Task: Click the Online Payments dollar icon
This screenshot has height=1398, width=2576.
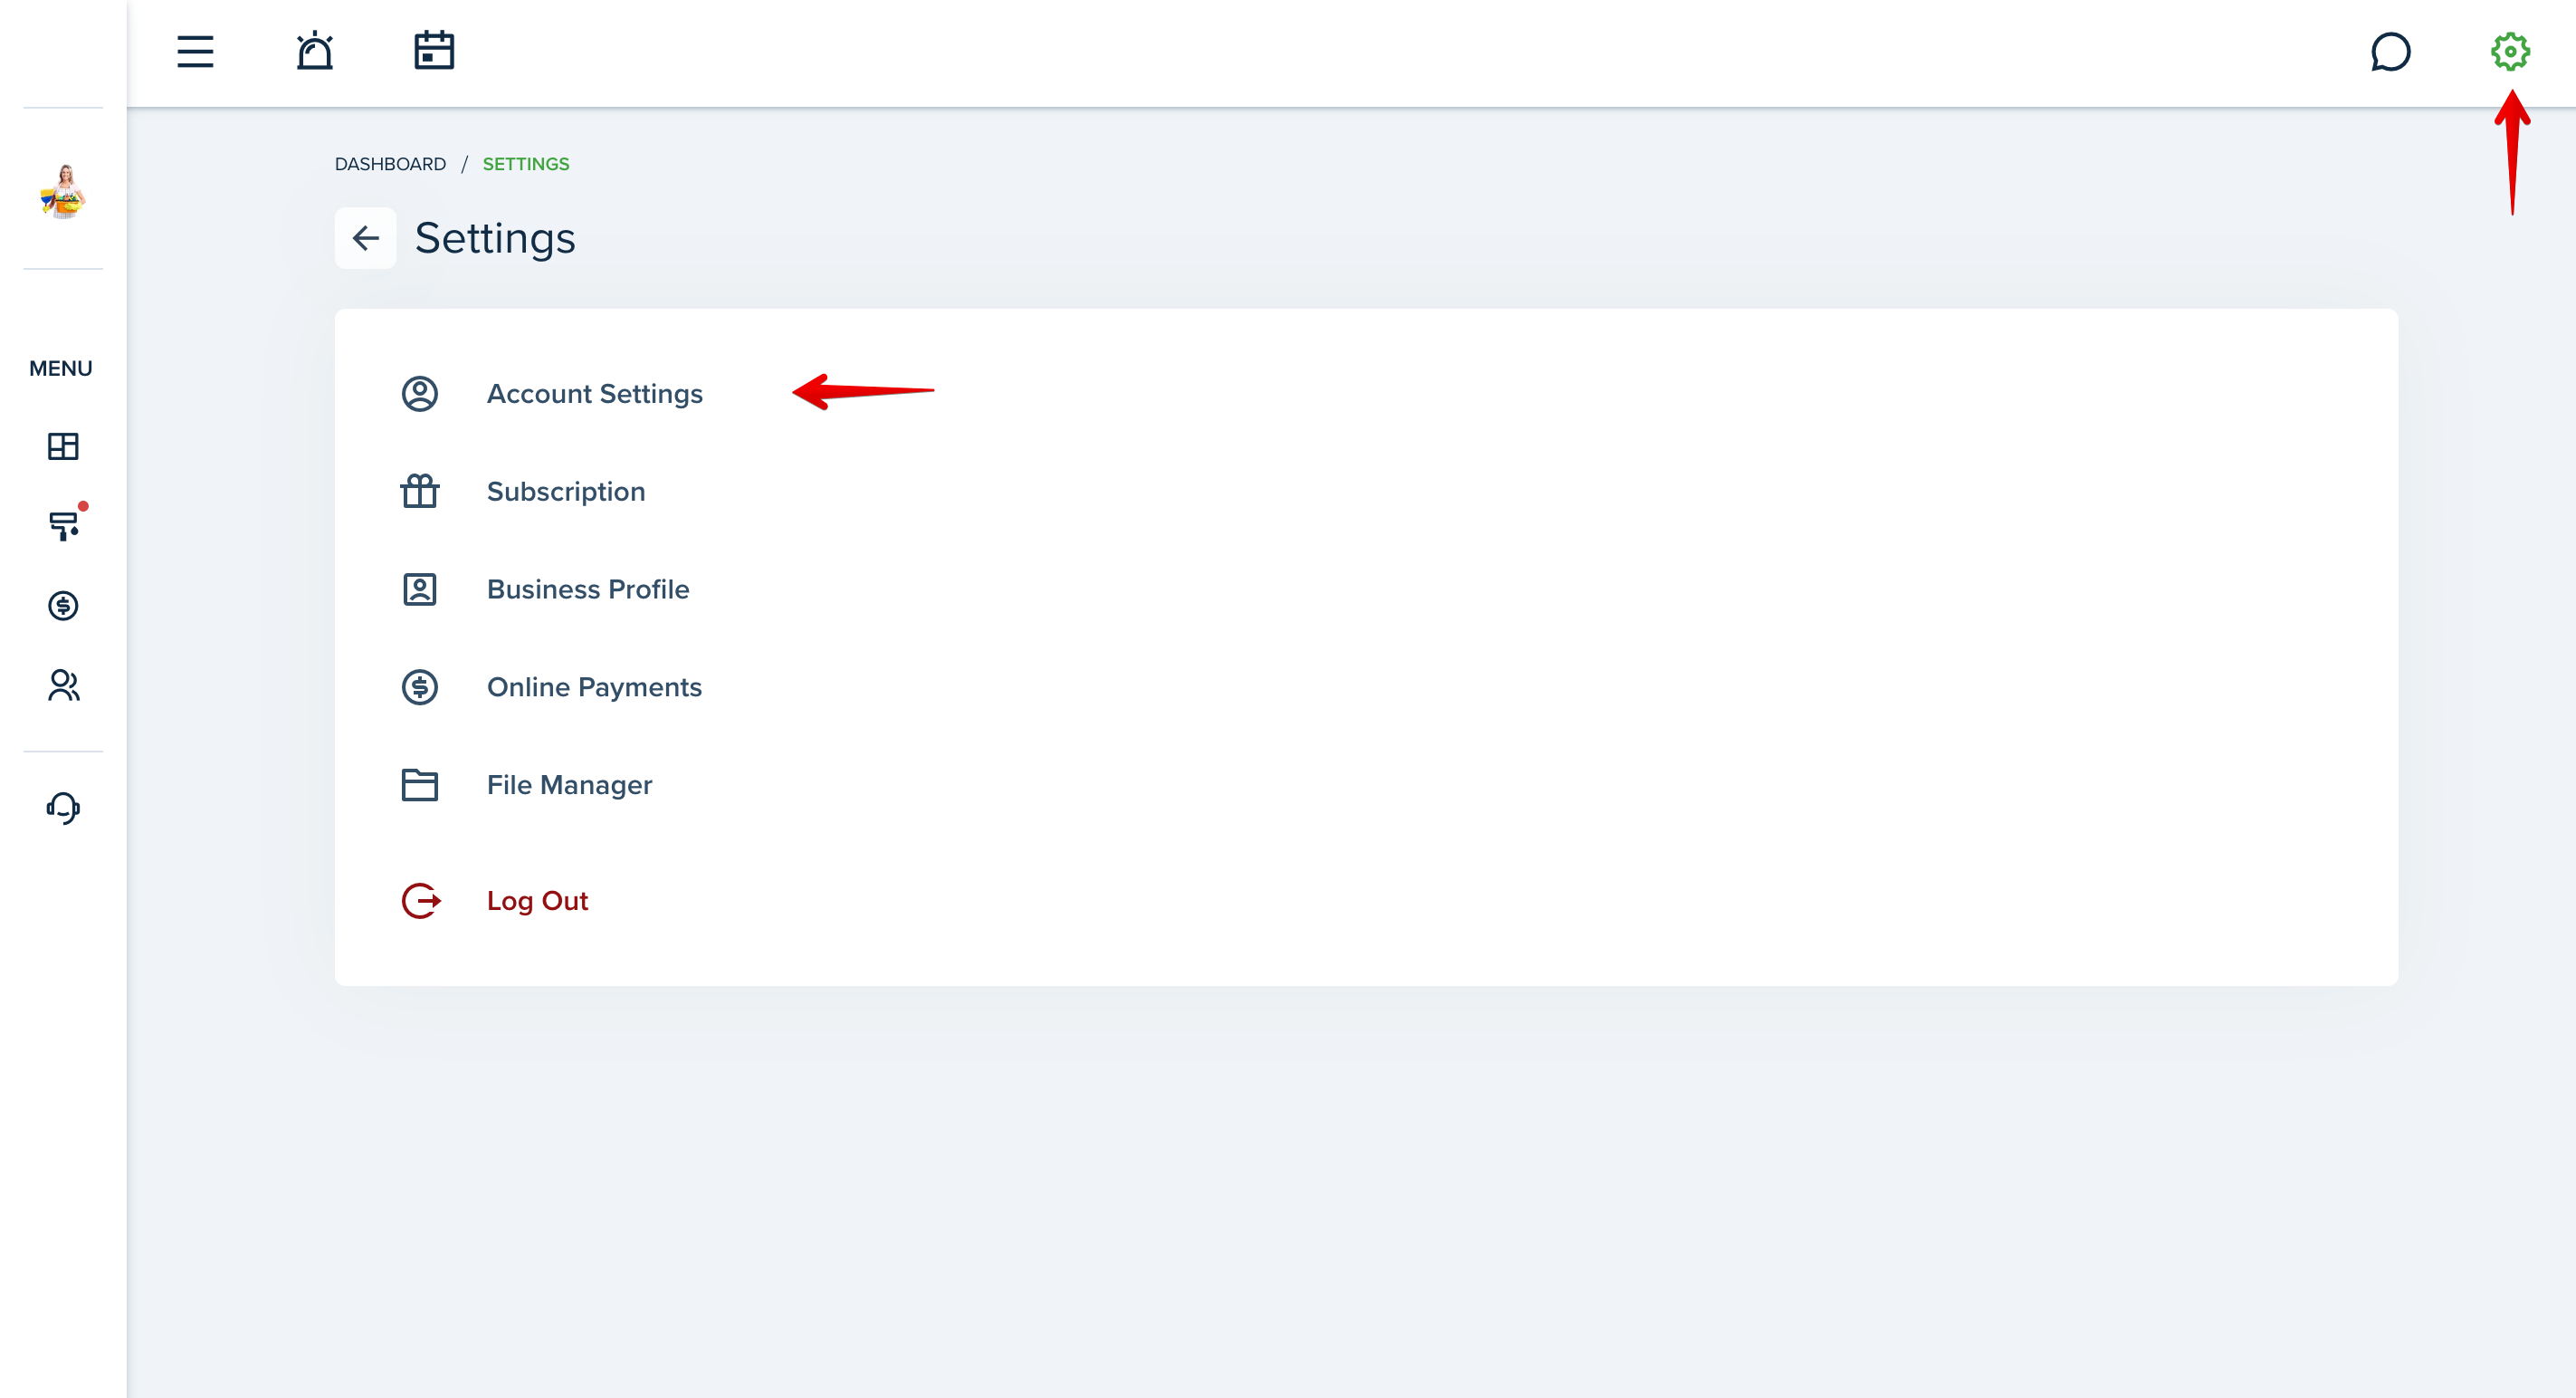Action: (x=420, y=687)
